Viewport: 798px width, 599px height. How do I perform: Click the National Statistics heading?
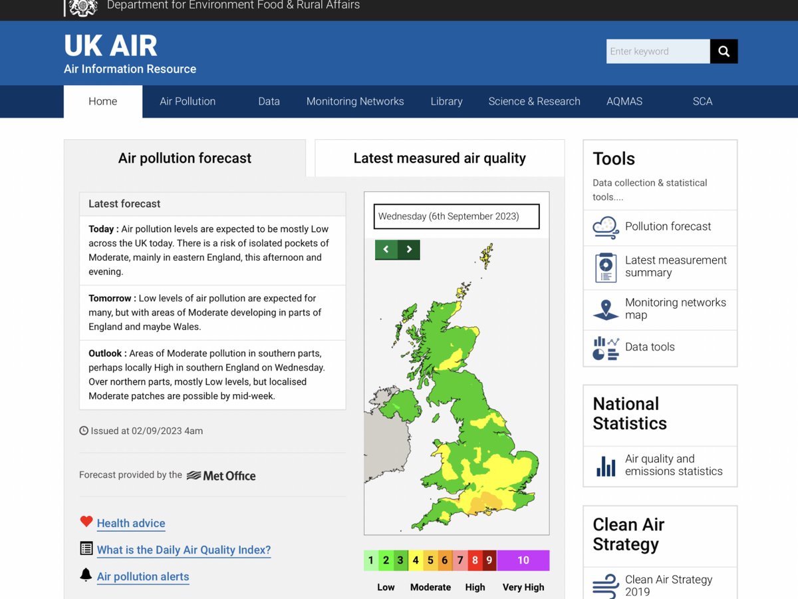click(630, 413)
